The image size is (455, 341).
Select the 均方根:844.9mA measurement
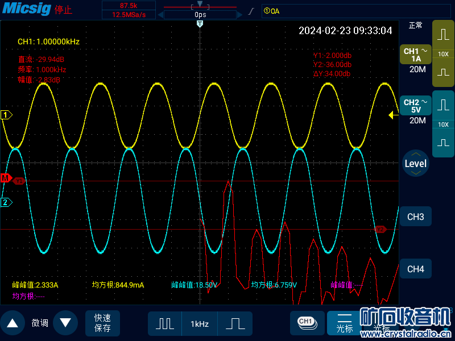point(118,285)
